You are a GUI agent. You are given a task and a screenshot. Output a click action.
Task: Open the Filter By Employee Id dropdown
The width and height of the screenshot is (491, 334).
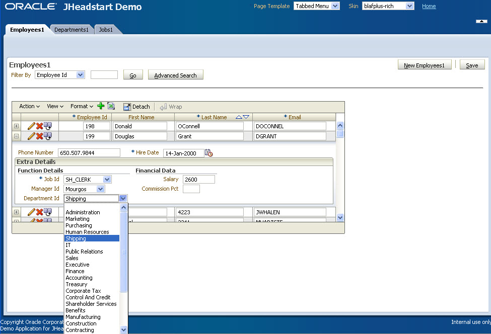[60, 75]
